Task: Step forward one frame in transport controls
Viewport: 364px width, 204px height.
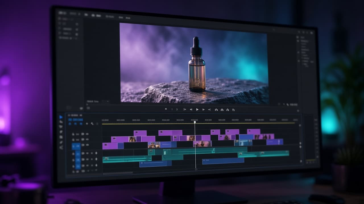Action: (x=203, y=109)
